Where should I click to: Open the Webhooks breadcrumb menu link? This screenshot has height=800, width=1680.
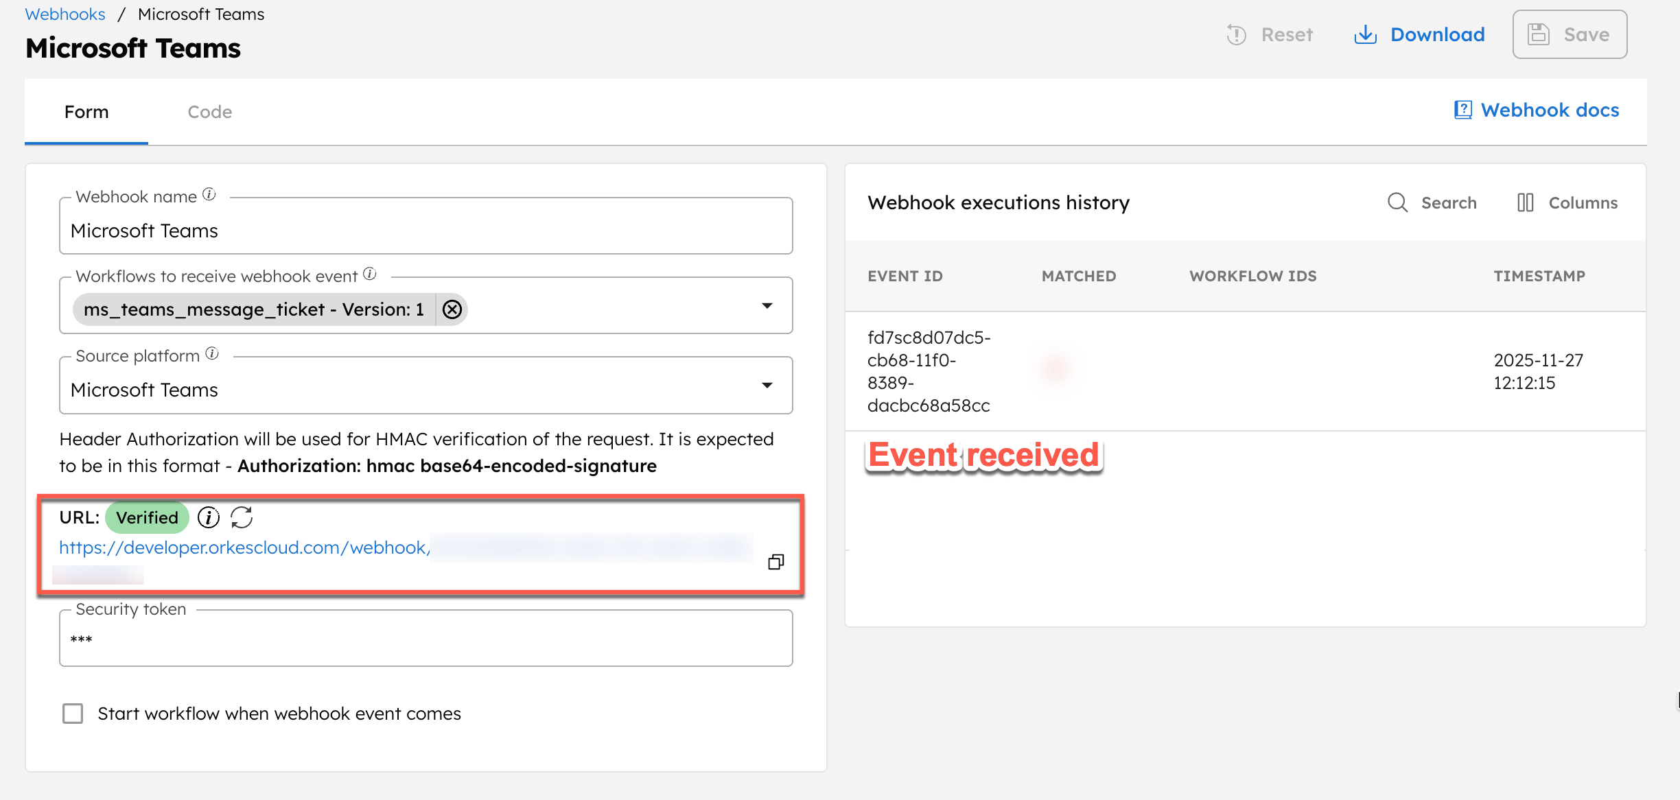tap(65, 14)
